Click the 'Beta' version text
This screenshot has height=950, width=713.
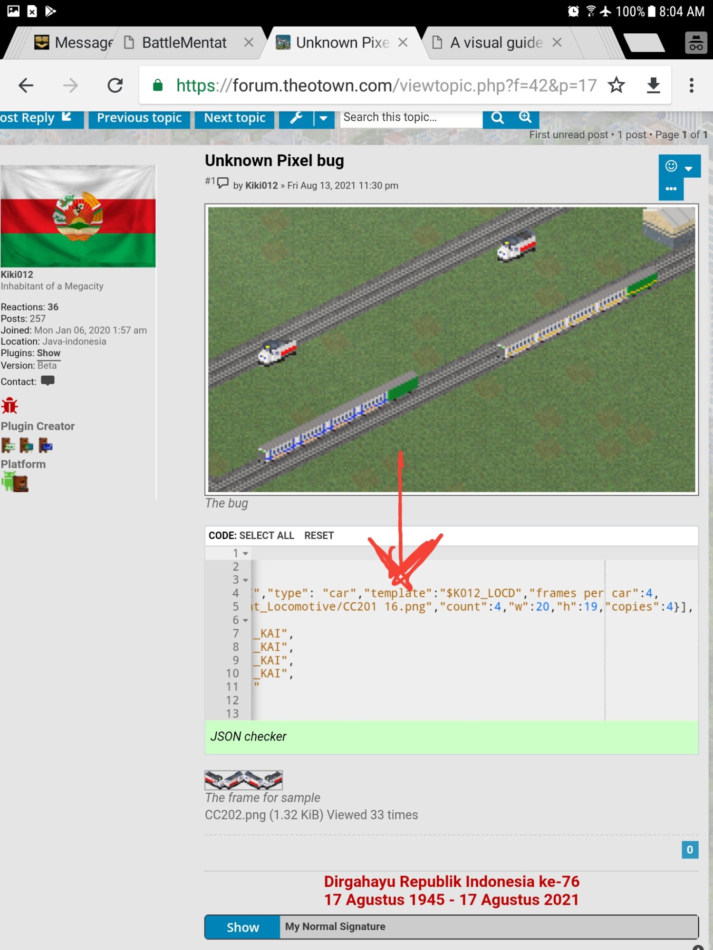point(47,365)
